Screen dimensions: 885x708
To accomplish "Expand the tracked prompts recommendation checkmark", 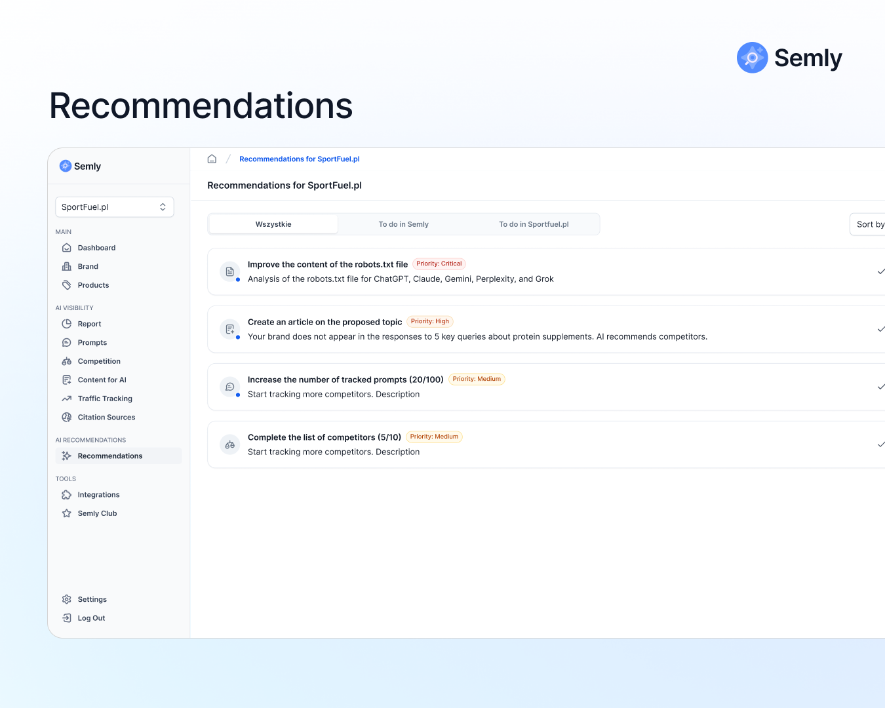I will 880,387.
